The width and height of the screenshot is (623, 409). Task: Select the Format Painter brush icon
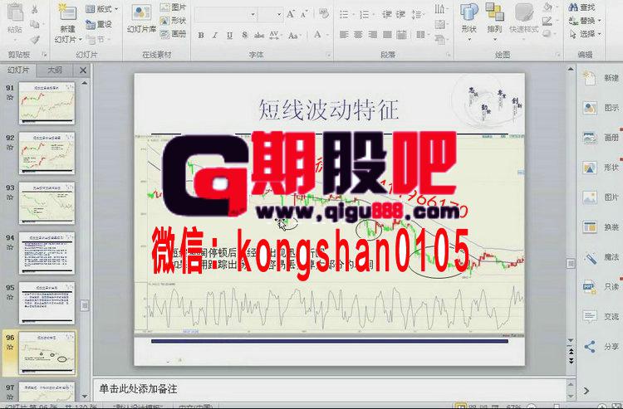point(35,39)
